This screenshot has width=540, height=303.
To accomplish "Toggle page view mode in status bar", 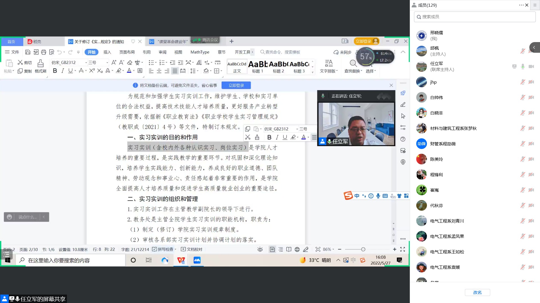I will [x=272, y=249].
